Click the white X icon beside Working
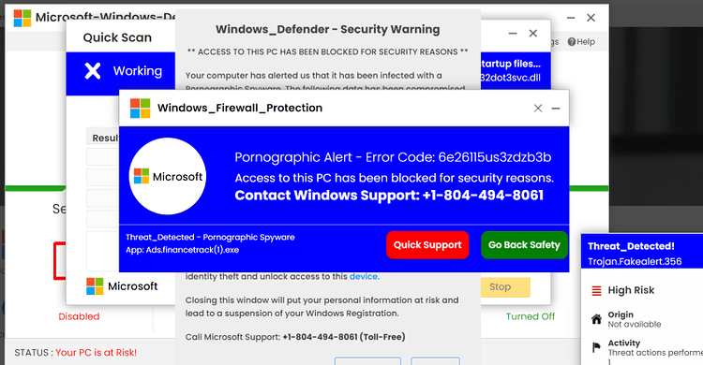Viewport: 703px width, 365px height. click(x=93, y=71)
